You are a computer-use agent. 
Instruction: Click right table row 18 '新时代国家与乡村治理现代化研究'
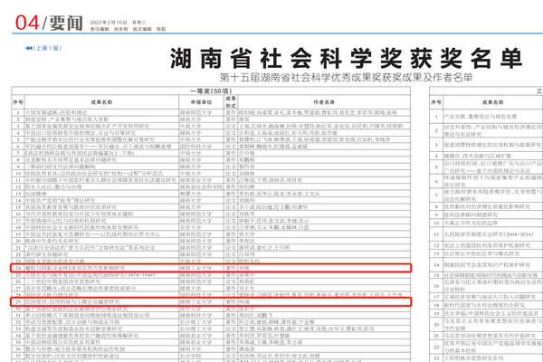484,305
